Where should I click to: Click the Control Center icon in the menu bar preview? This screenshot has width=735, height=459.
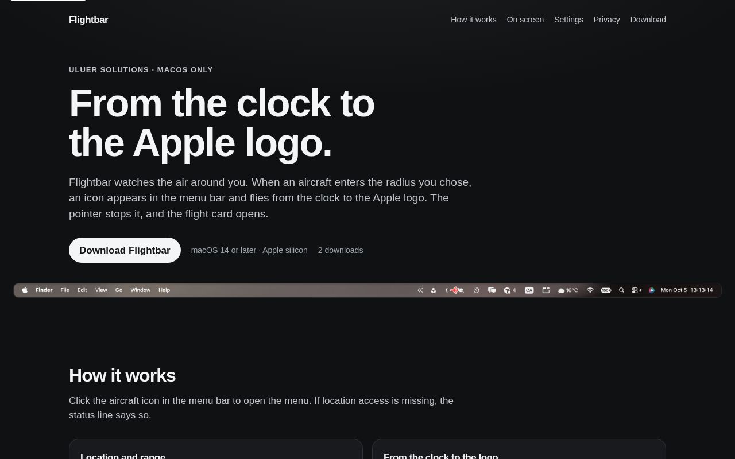click(x=636, y=290)
